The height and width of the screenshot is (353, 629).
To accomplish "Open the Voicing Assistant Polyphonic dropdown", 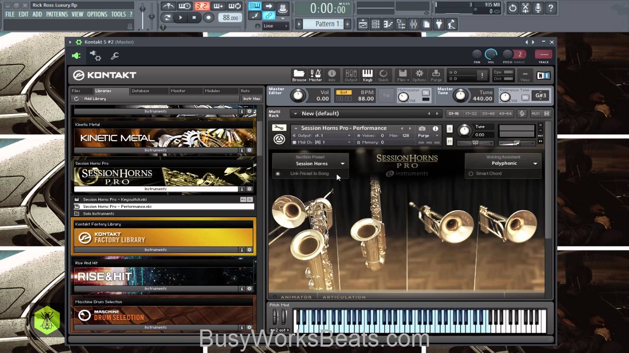I will point(504,163).
